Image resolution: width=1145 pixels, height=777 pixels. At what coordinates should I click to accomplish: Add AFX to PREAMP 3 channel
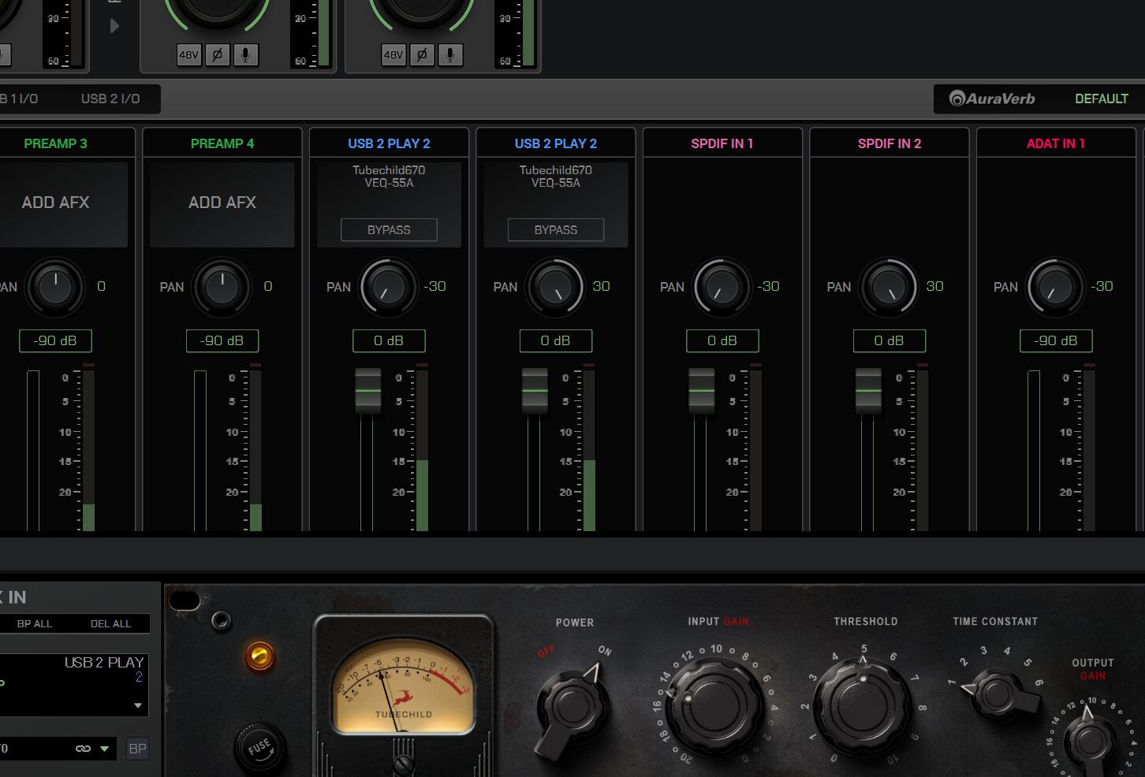[55, 203]
